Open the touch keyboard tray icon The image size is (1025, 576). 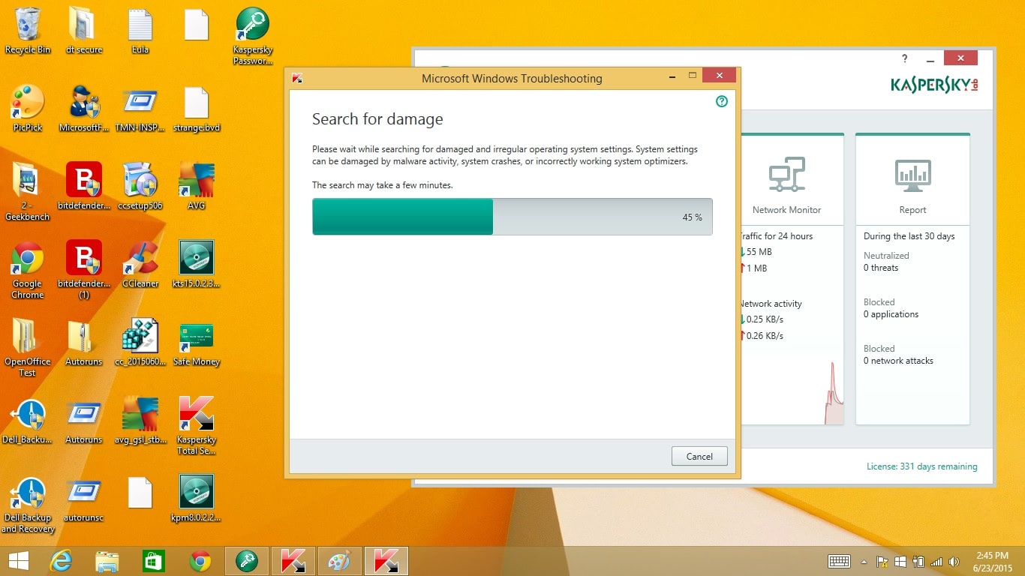pyautogui.click(x=839, y=561)
